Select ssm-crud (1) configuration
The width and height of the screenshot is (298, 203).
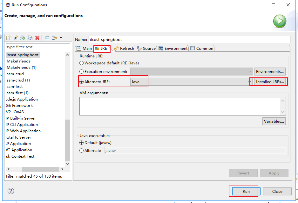(18, 80)
